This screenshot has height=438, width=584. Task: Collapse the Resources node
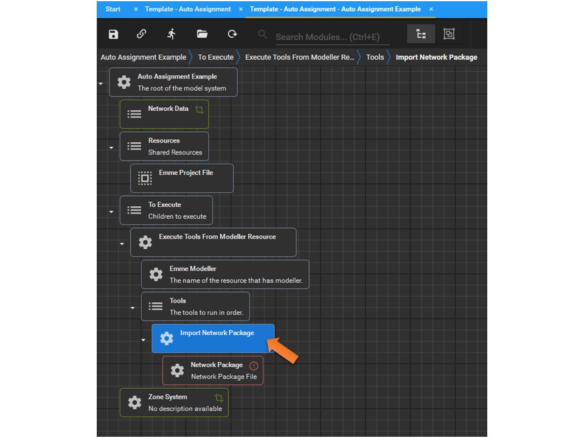(111, 147)
